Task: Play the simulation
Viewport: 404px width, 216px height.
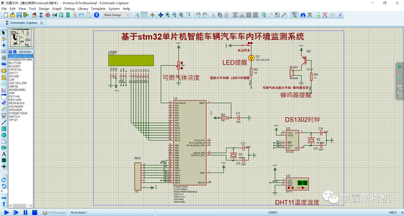Action: click(7, 212)
